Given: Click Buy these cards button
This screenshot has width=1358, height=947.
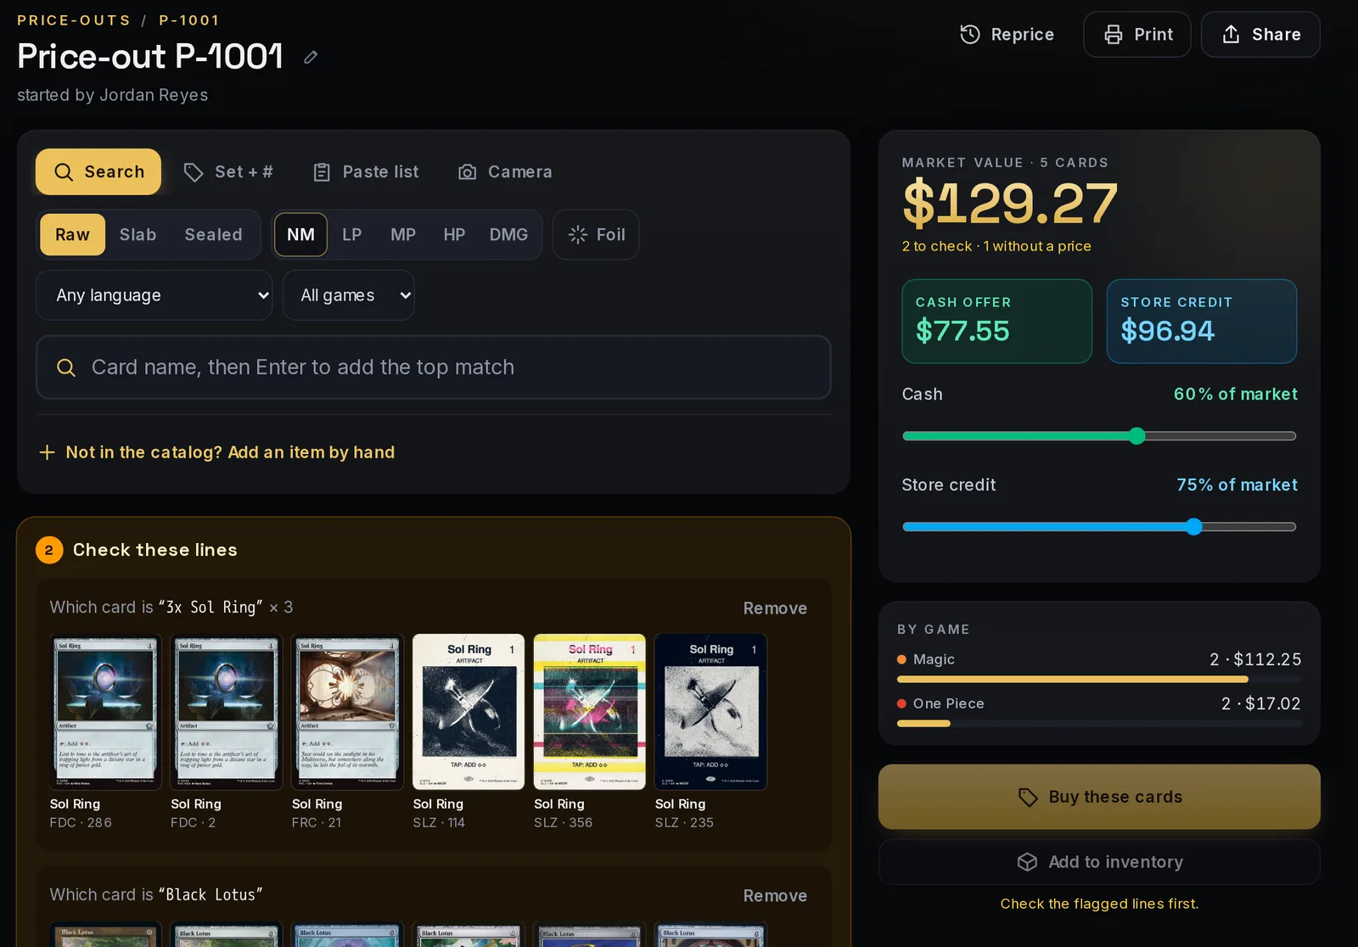Looking at the screenshot, I should (x=1099, y=797).
